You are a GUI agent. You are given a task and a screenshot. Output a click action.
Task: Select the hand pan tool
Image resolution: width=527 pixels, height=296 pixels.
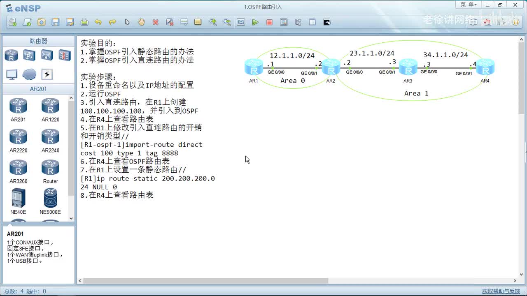[x=141, y=22]
